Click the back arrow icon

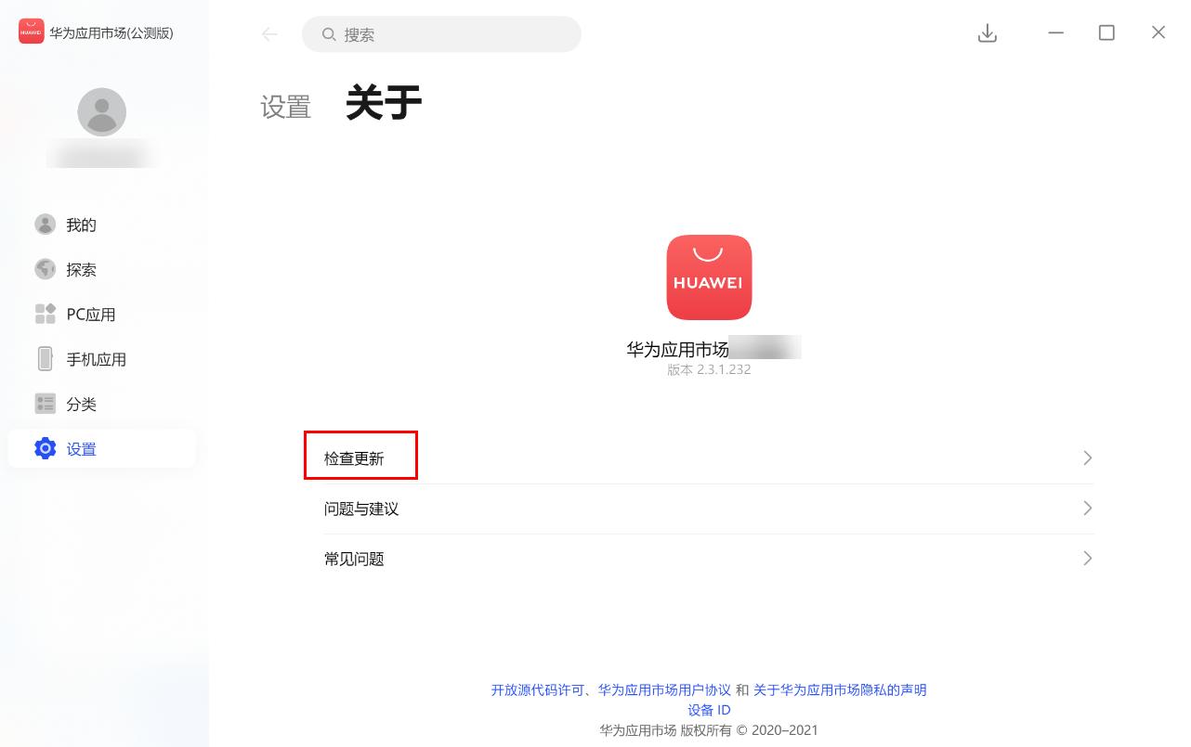click(x=269, y=34)
